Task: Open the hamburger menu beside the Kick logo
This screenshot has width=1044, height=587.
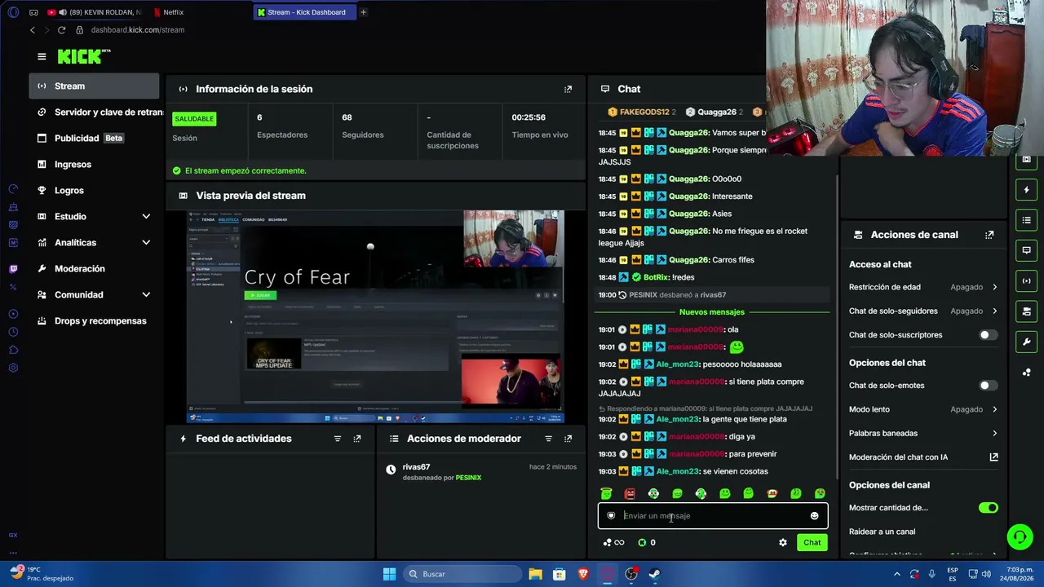Action: (x=42, y=56)
